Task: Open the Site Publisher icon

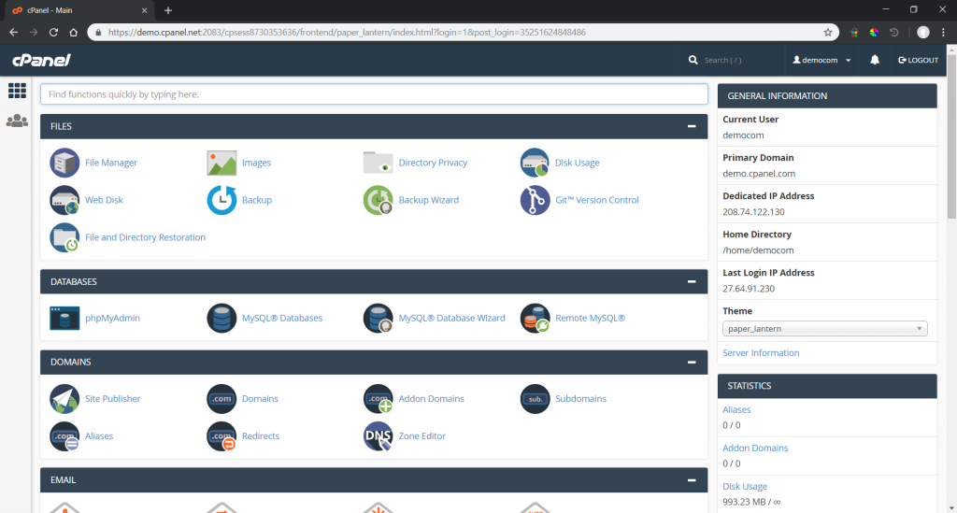Action: (64, 399)
